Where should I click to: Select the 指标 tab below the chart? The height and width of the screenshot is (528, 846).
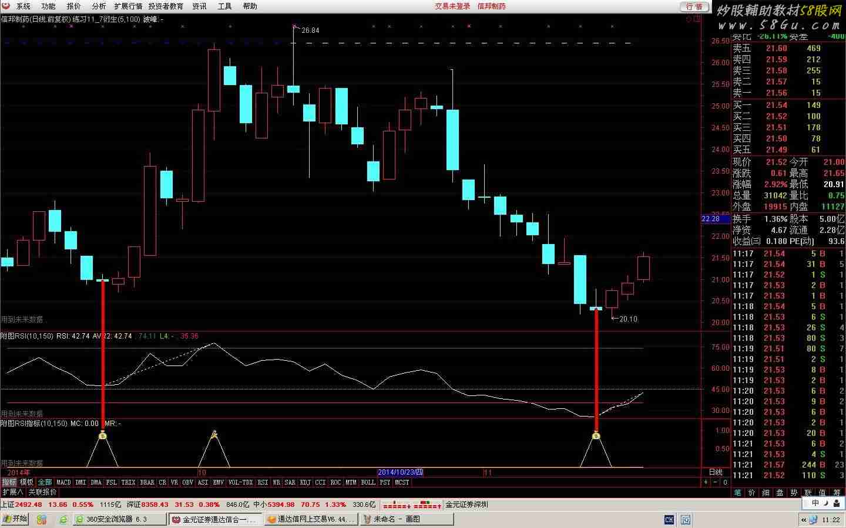click(x=9, y=482)
